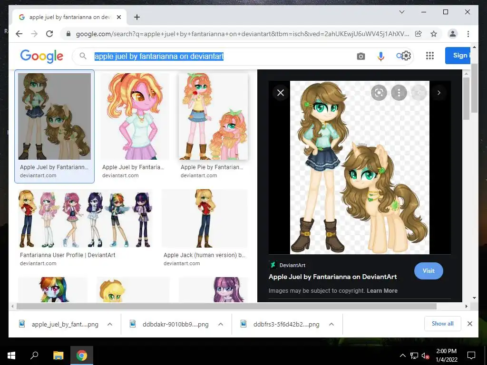Open the taskbar clock and date
The height and width of the screenshot is (365, 487).
click(446, 355)
